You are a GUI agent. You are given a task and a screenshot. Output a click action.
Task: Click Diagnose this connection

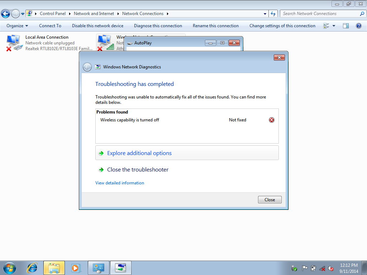pos(158,26)
